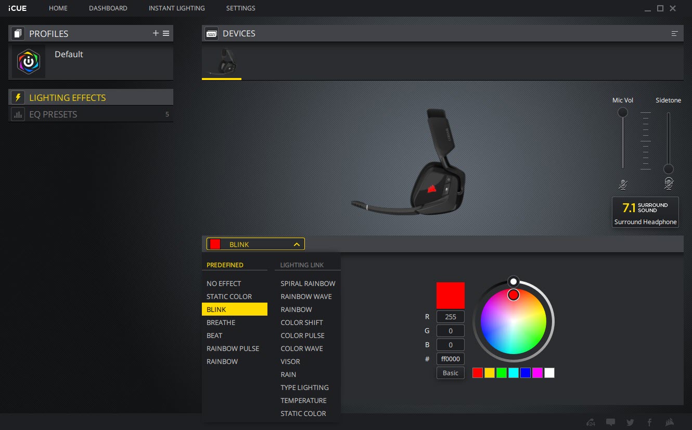Screen dimensions: 692x430
Task: Pick the magenta preset swatch
Action: coord(537,373)
